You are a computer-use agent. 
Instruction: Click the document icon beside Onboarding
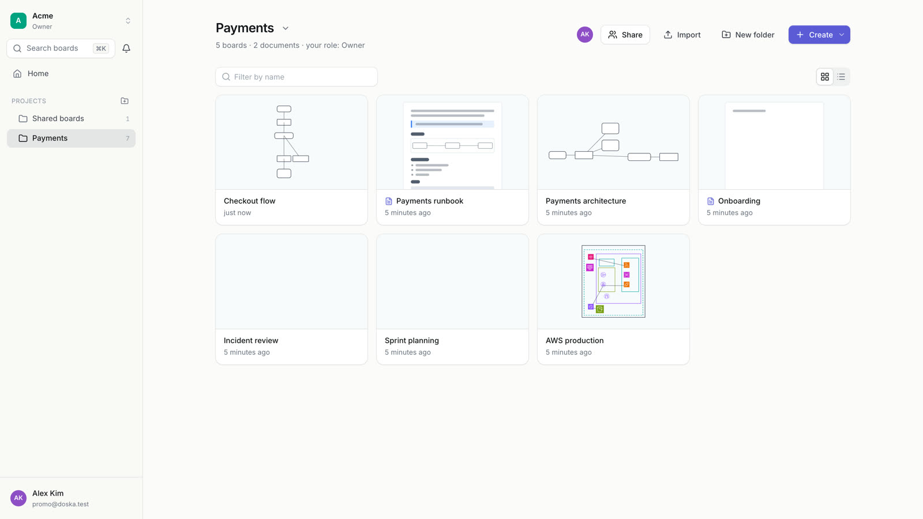point(711,201)
